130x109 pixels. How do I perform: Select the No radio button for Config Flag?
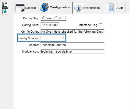coord(56,18)
